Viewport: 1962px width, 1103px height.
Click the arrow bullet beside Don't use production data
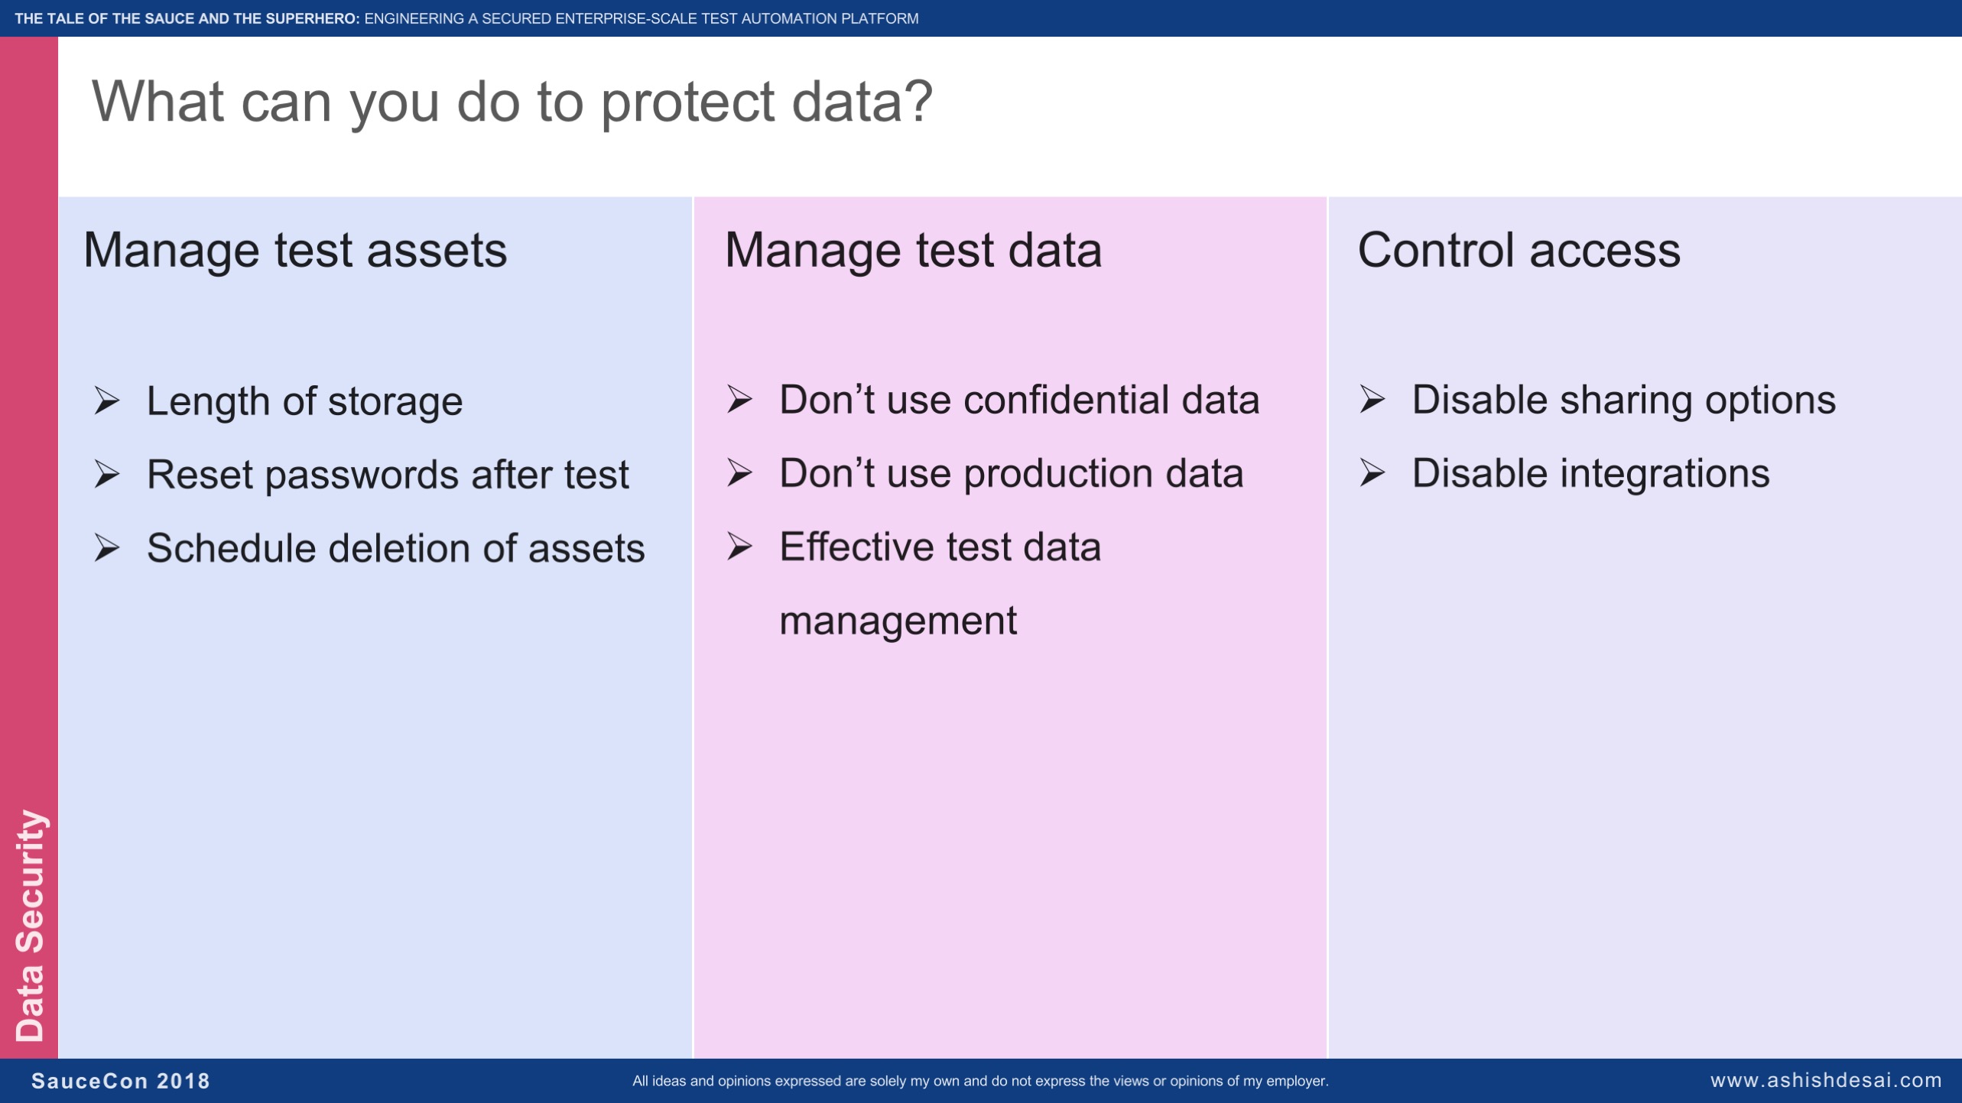(739, 472)
